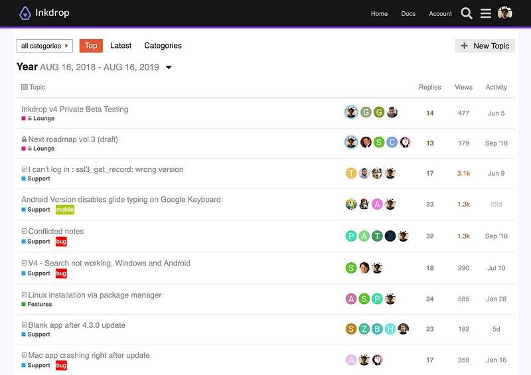The height and width of the screenshot is (375, 531).
Task: Click last avatar in Inkdrop v4 Private Beta row
Action: click(392, 112)
